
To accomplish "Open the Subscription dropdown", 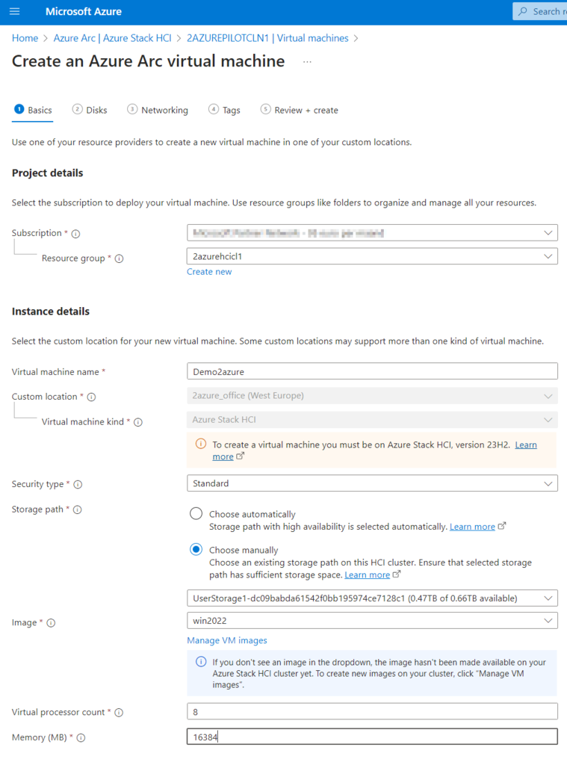I will point(372,233).
